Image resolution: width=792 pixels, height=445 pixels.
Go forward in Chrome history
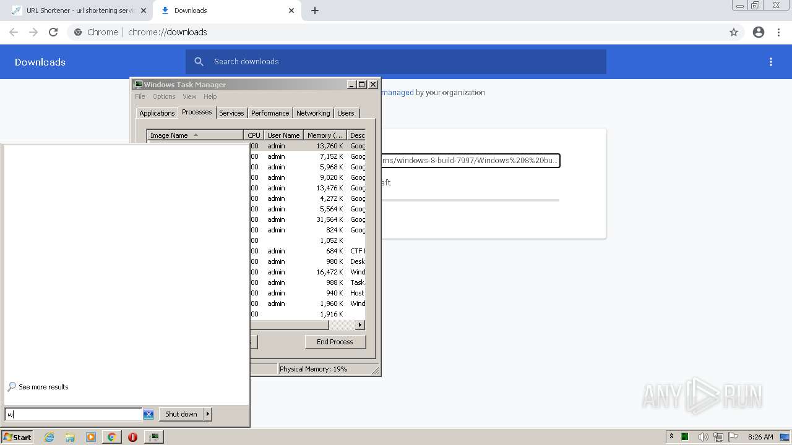coord(33,32)
